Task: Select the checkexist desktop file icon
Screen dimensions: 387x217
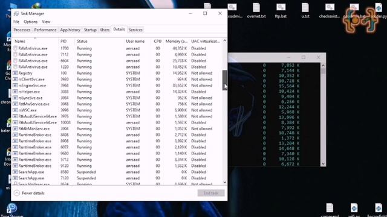Action: pos(330,8)
